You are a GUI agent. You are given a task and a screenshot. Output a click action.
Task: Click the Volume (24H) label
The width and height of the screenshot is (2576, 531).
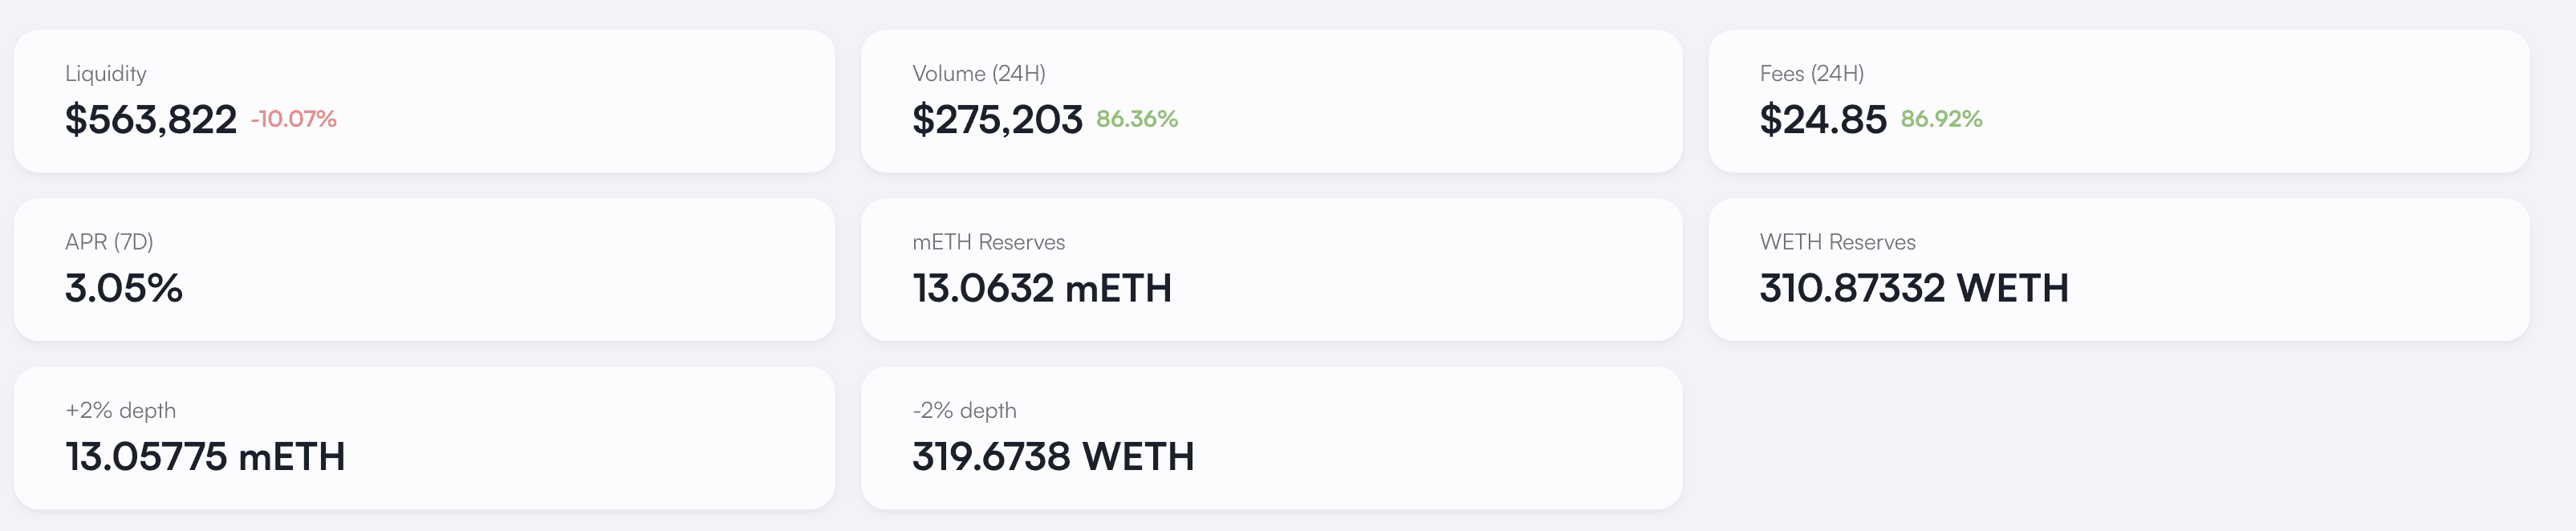tap(978, 74)
